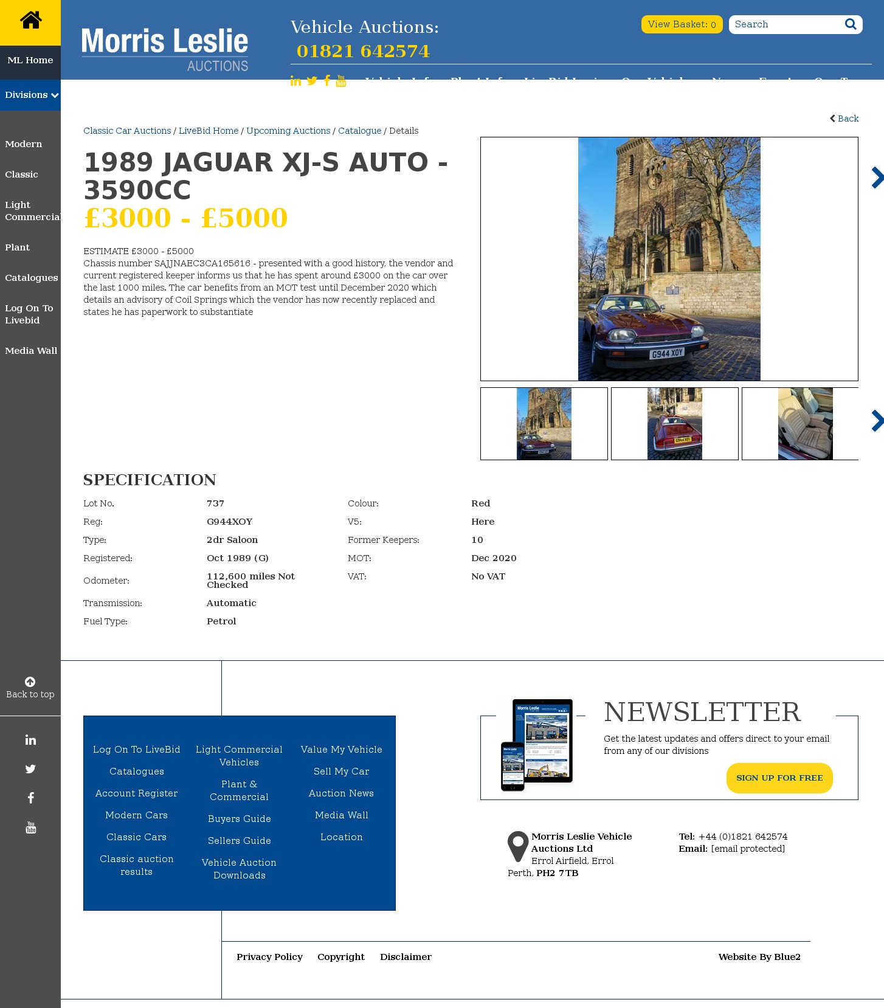This screenshot has width=884, height=1008.
Task: Select the interior seats thumbnail
Action: tap(801, 424)
